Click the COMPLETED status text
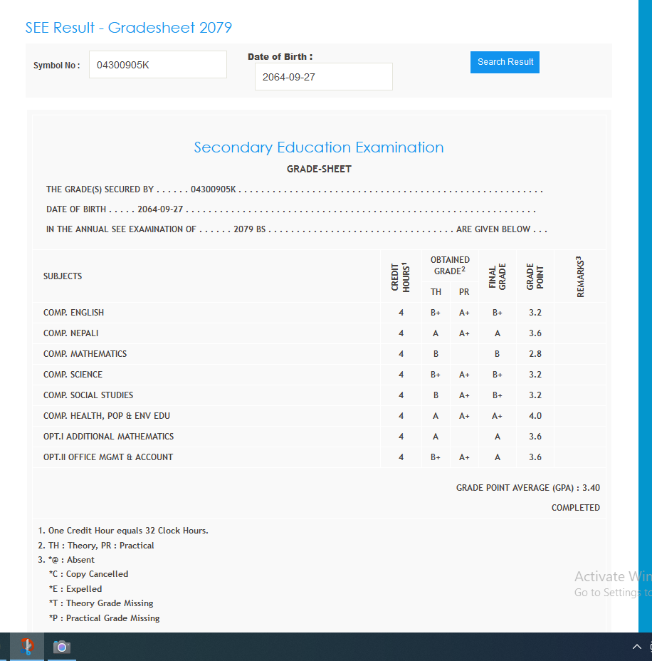 (x=575, y=508)
